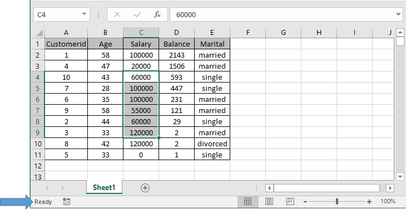Image resolution: width=406 pixels, height=210 pixels.
Task: Select row 4 header
Action: click(38, 77)
